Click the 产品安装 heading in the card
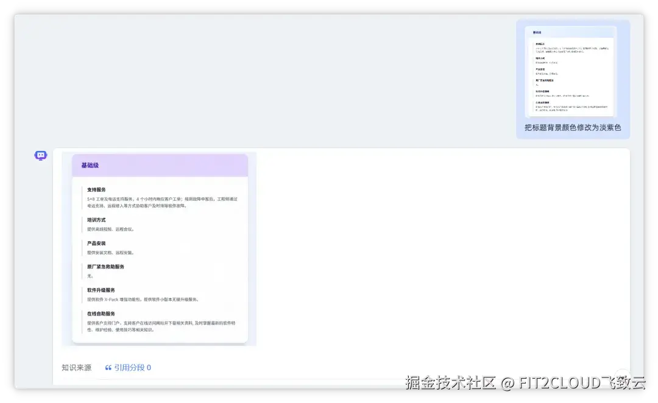 click(x=96, y=244)
